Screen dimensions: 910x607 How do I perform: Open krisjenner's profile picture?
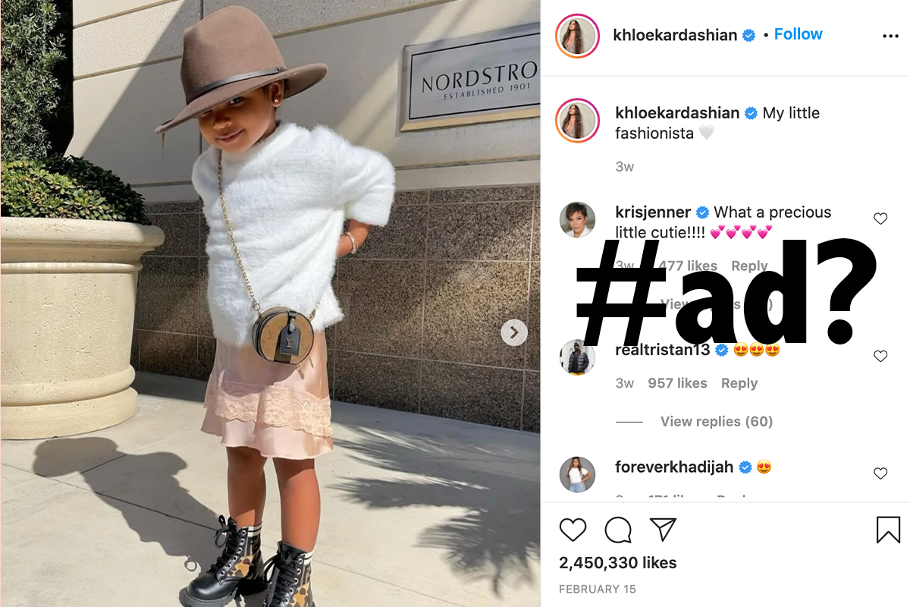[577, 220]
